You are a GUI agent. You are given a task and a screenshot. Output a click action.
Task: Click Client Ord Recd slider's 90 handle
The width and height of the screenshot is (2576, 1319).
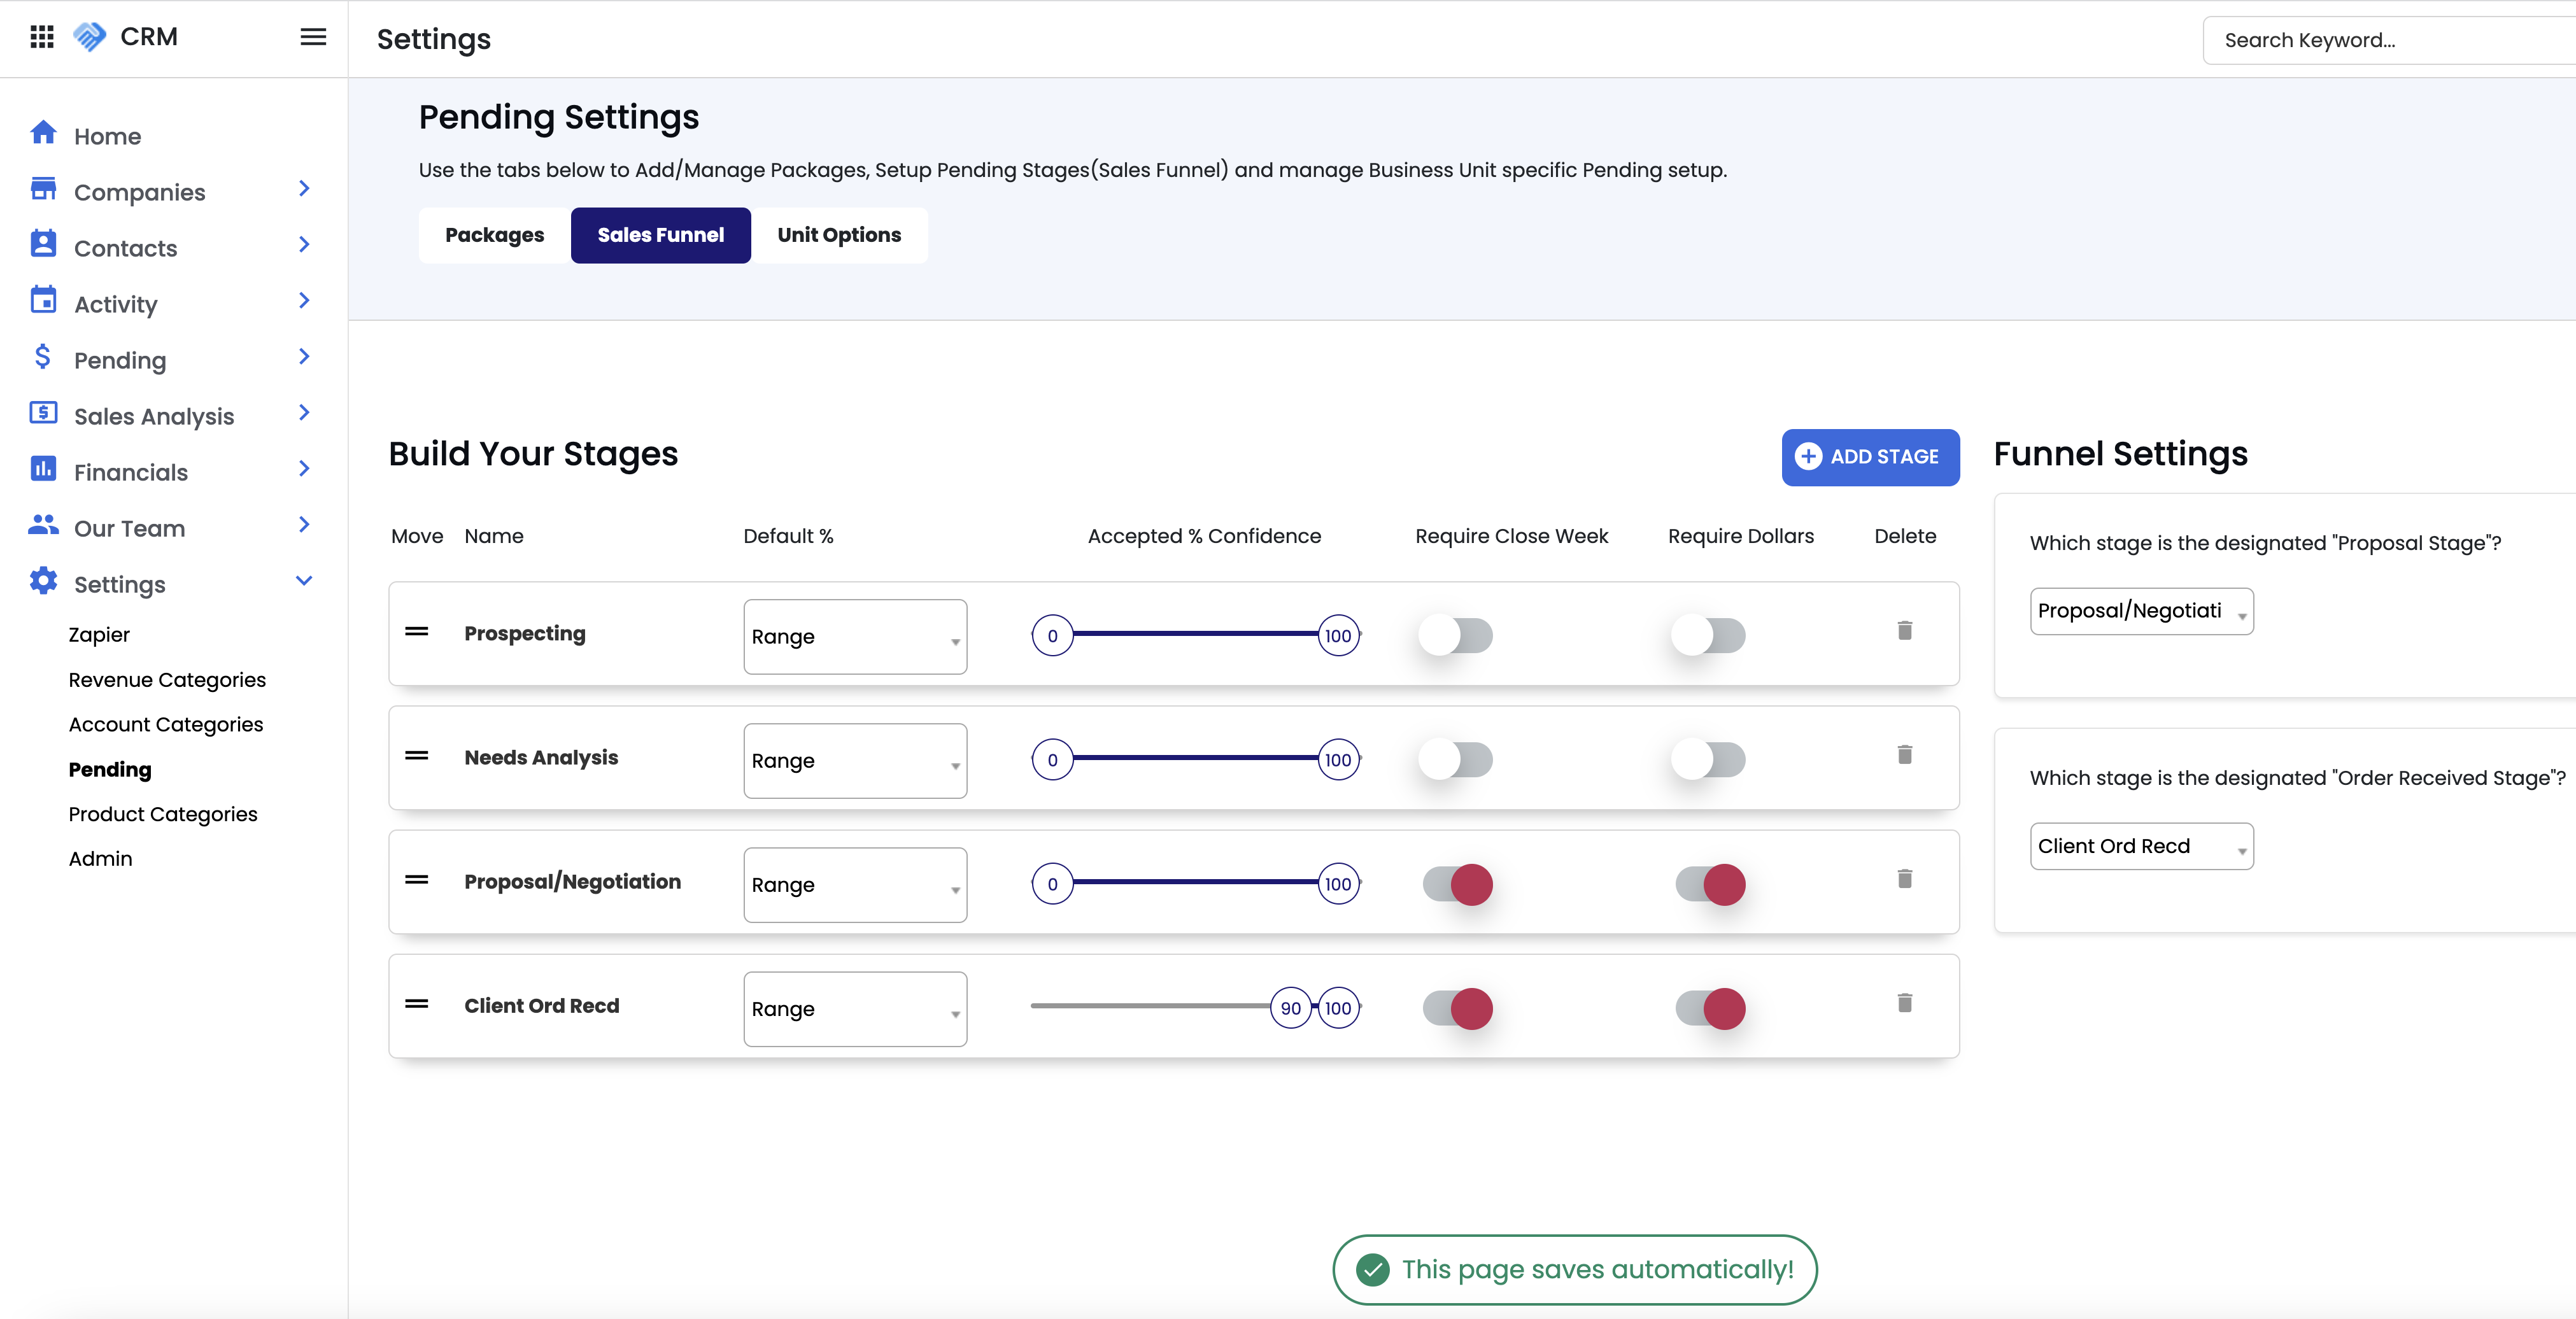pyautogui.click(x=1291, y=1008)
